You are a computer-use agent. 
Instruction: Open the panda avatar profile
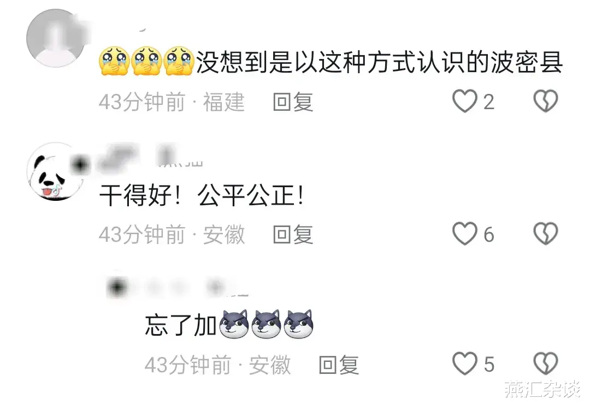point(56,171)
